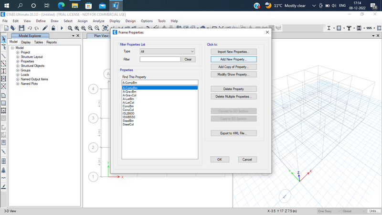382x215 pixels.
Task: Click the Import New Properties button
Action: pyautogui.click(x=233, y=52)
